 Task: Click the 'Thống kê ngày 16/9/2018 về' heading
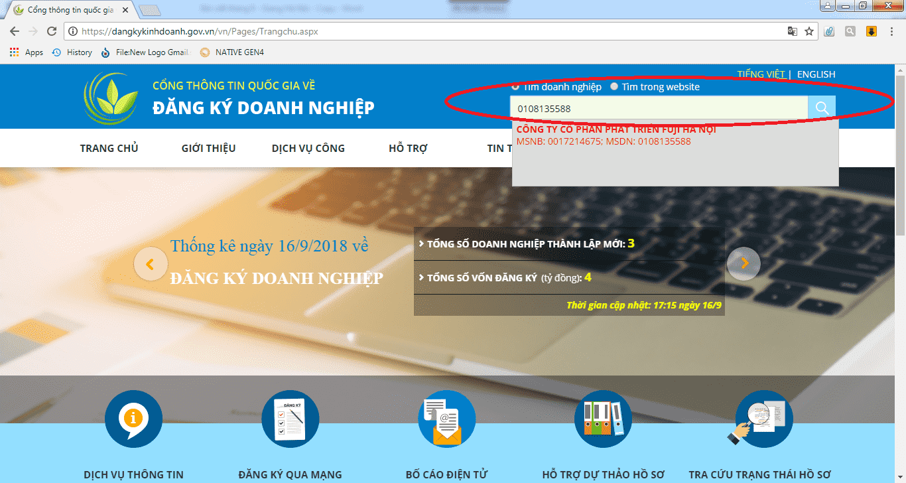tap(269, 245)
